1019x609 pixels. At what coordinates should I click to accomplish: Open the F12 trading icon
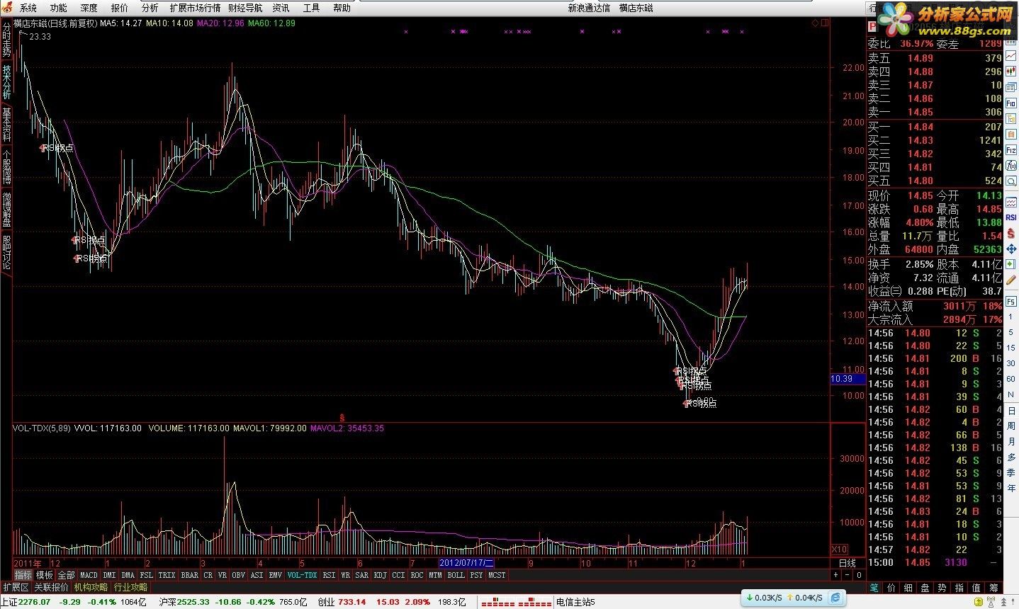1011,150
